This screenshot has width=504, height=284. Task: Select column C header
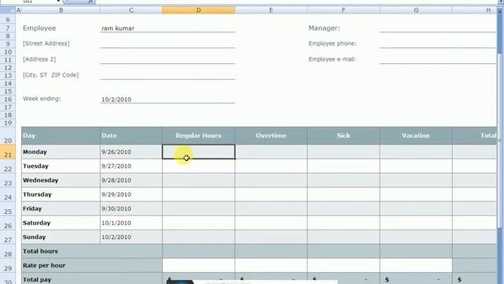[132, 10]
